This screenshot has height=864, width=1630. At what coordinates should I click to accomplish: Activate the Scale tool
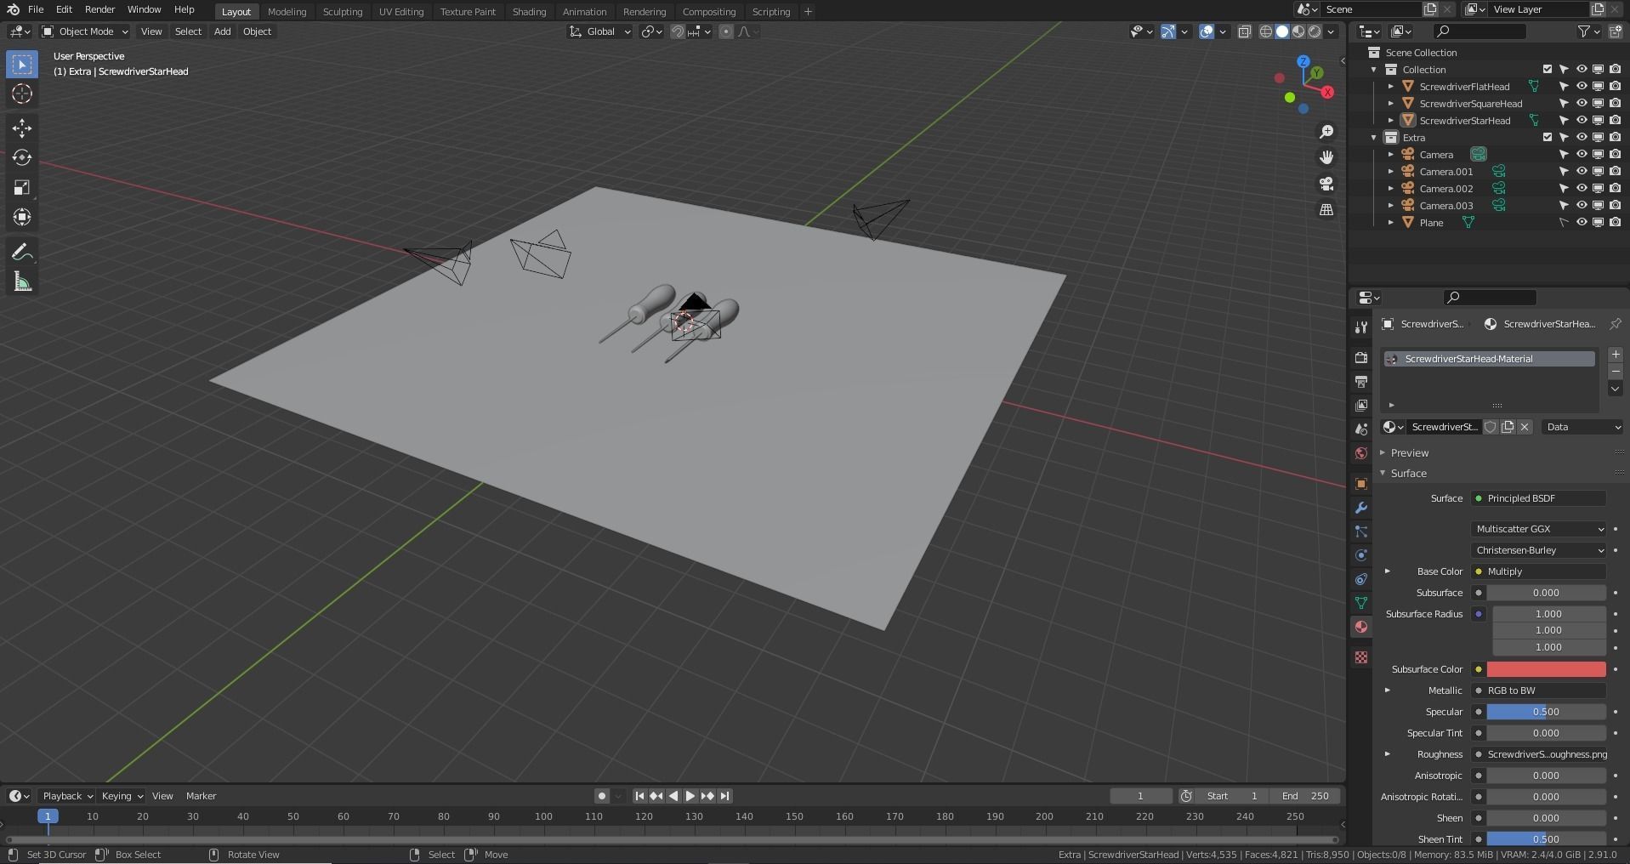point(22,188)
